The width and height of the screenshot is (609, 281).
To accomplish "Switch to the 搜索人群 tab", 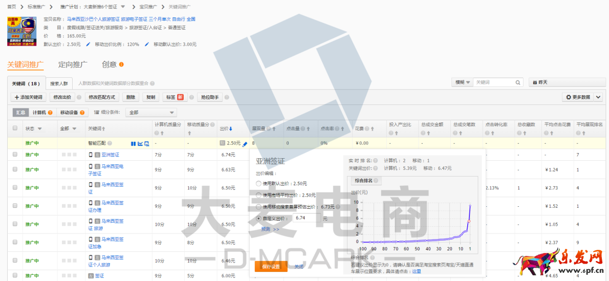I will pyautogui.click(x=59, y=83).
